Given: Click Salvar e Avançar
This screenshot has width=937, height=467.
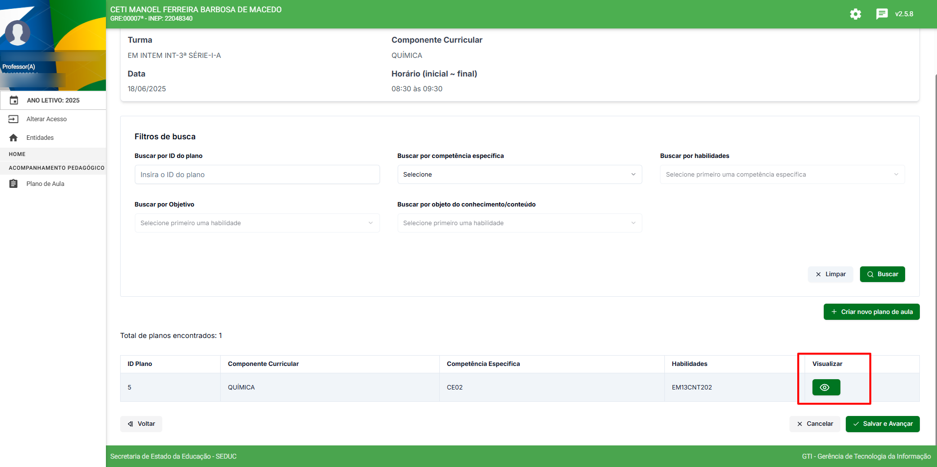Looking at the screenshot, I should pyautogui.click(x=882, y=424).
